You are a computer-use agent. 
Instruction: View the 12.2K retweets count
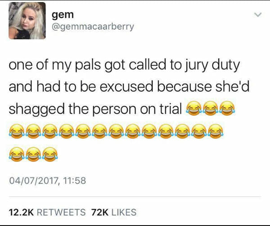point(21,212)
